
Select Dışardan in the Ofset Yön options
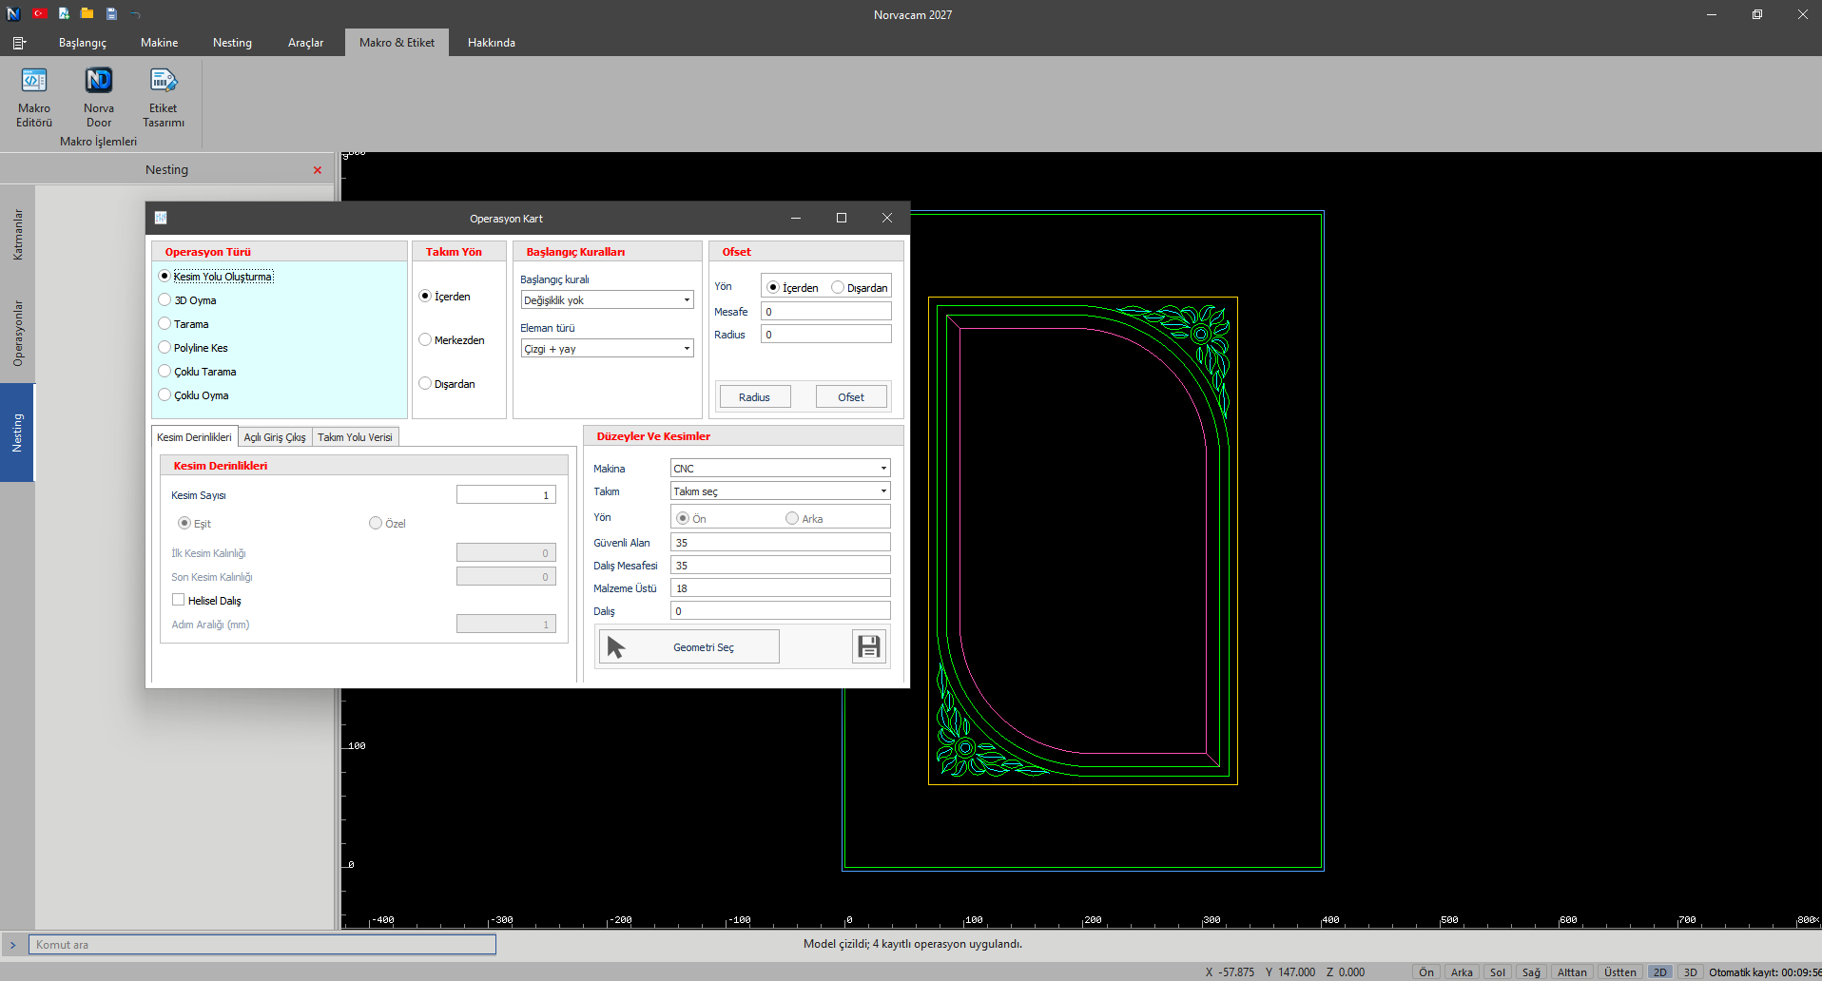pos(860,287)
